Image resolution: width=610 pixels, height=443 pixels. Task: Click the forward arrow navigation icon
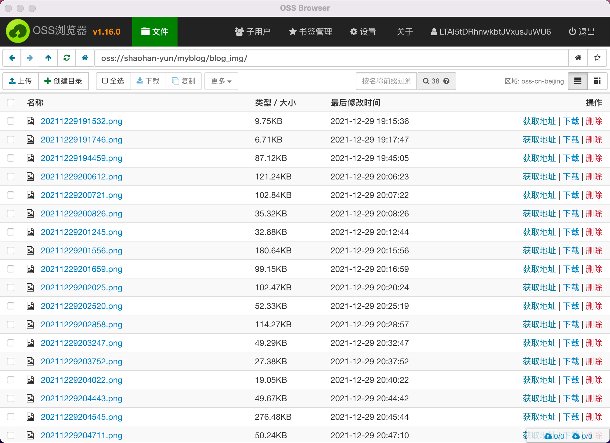[x=30, y=58]
